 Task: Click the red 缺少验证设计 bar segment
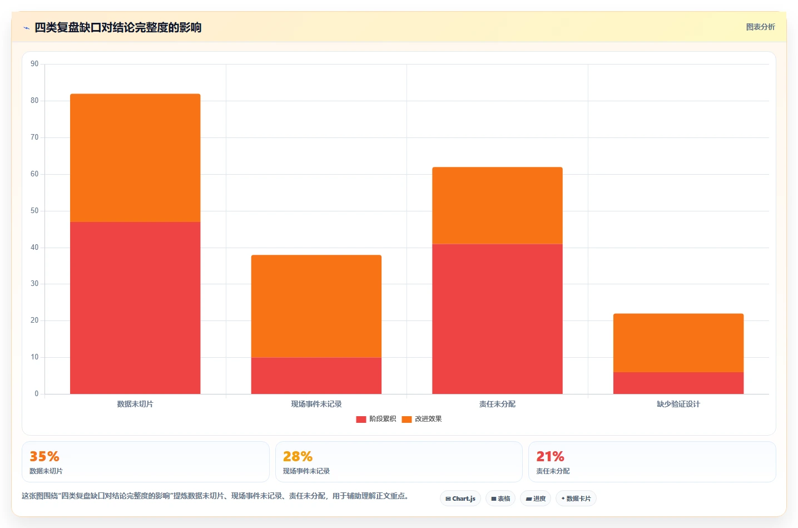click(678, 383)
